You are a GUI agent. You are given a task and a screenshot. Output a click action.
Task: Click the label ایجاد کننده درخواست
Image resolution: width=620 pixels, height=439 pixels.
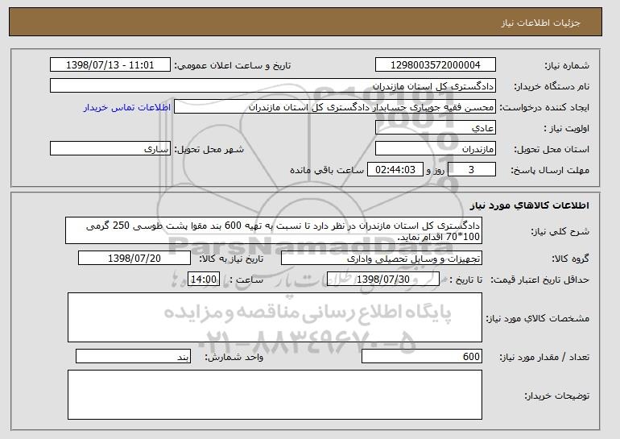point(544,108)
